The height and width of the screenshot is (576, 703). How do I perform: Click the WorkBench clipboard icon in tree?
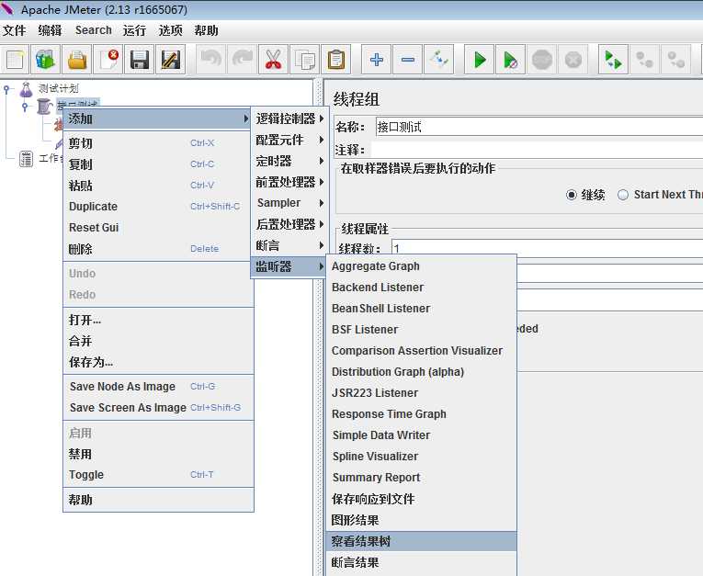[26, 158]
